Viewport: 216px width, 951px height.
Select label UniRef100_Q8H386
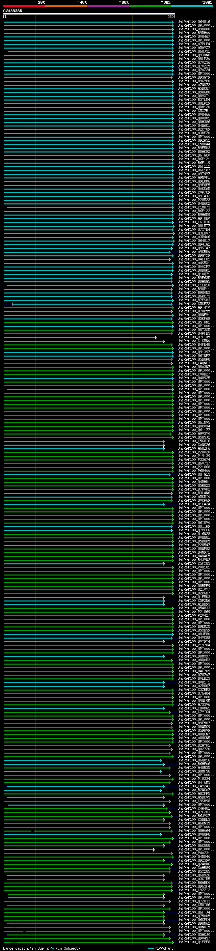pos(194,122)
